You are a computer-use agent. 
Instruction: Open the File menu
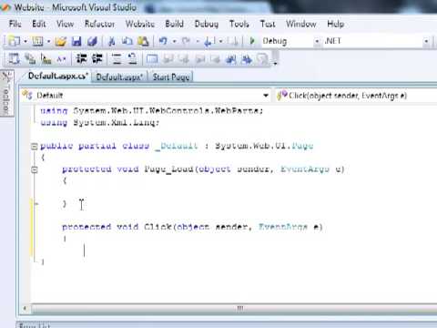coord(15,24)
